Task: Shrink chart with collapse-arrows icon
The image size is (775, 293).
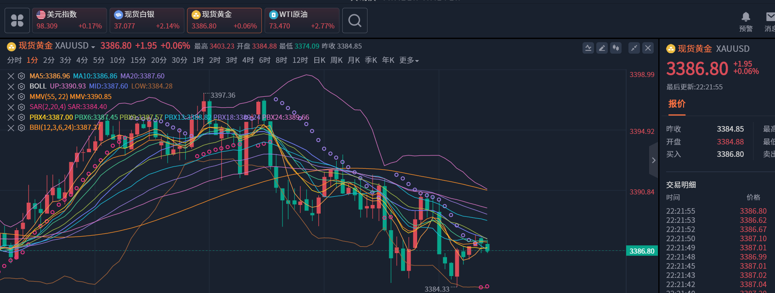Action: coord(634,48)
